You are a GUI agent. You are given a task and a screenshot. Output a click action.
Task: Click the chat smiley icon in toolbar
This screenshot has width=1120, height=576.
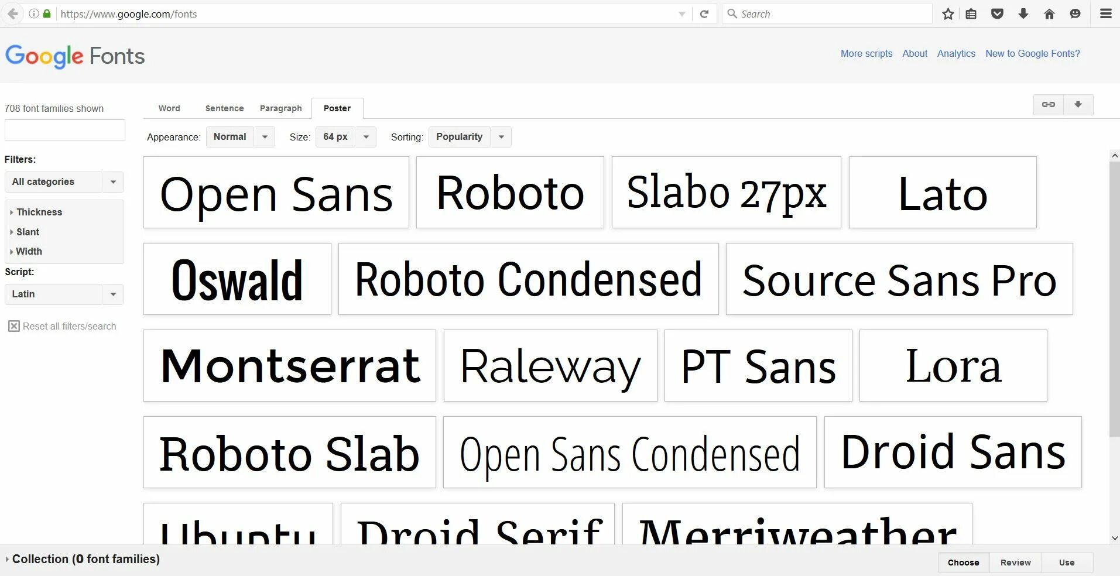point(1075,14)
